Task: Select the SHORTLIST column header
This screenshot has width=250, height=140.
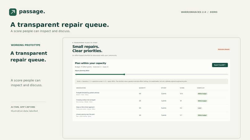Action: pos(201,88)
